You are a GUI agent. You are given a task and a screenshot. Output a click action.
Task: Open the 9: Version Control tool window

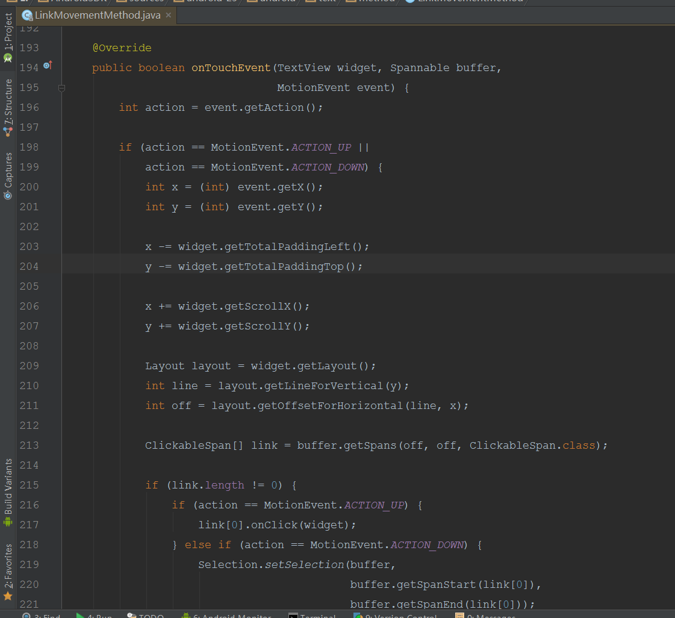click(395, 616)
